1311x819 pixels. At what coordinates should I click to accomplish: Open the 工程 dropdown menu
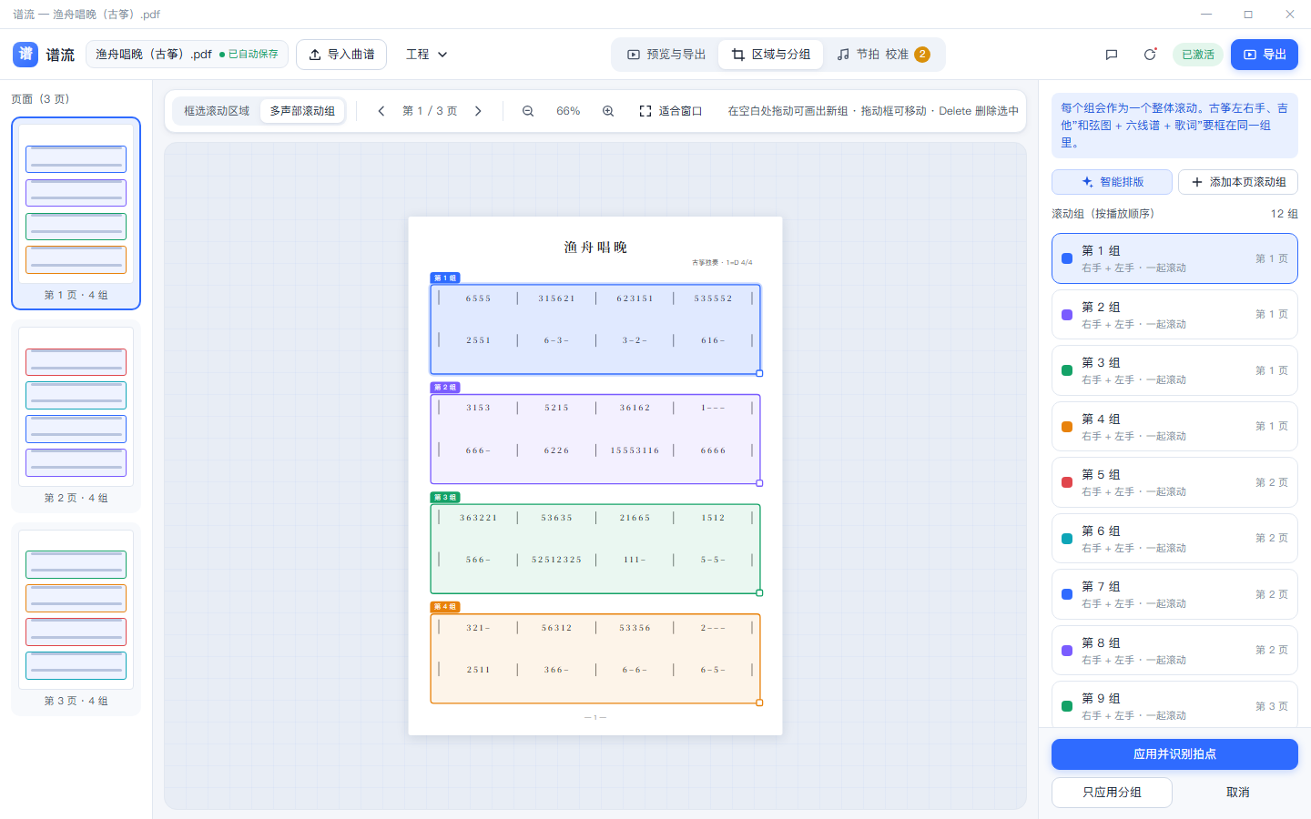point(427,55)
